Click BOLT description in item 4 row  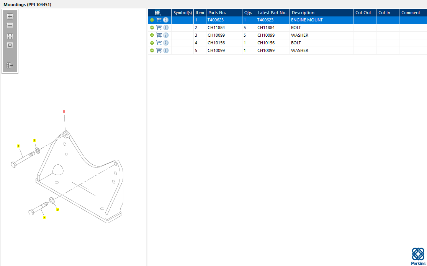[x=321, y=43]
